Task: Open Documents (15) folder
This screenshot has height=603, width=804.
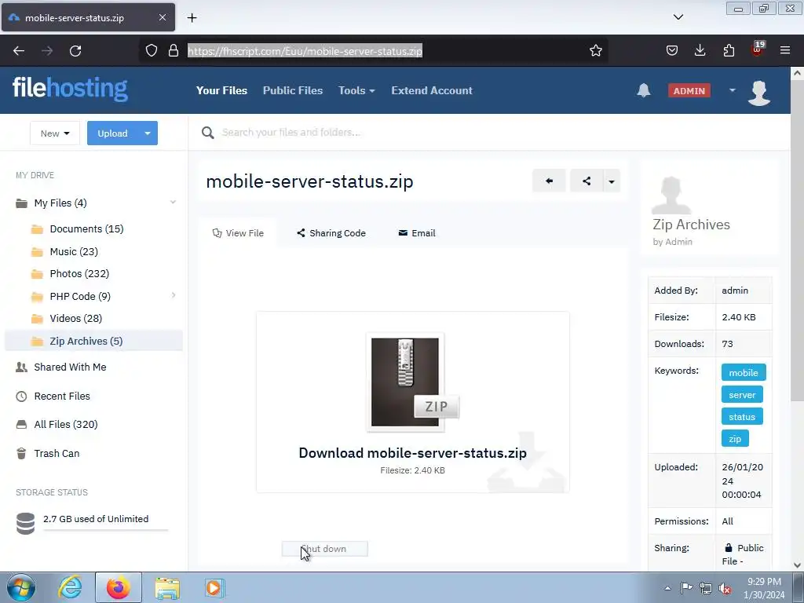Action: coord(86,228)
